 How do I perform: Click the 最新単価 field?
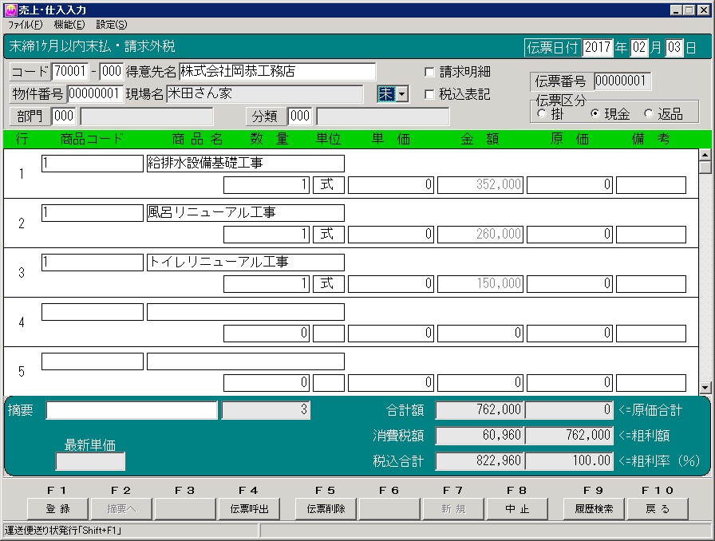point(90,461)
